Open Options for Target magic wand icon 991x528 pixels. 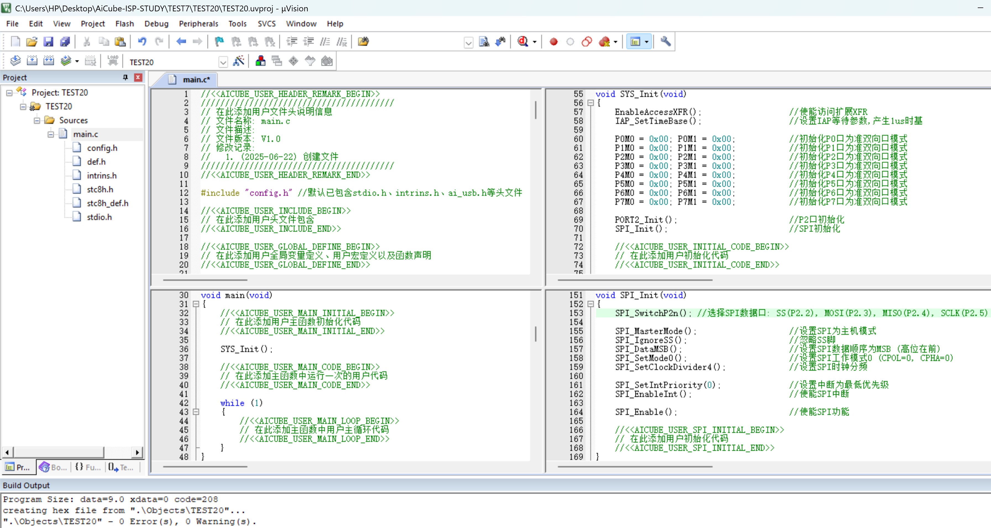point(239,61)
